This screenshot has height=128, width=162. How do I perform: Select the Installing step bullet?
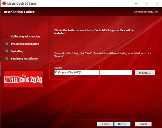point(6,51)
